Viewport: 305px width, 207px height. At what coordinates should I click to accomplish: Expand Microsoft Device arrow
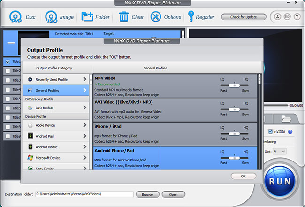pyautogui.click(x=84, y=157)
